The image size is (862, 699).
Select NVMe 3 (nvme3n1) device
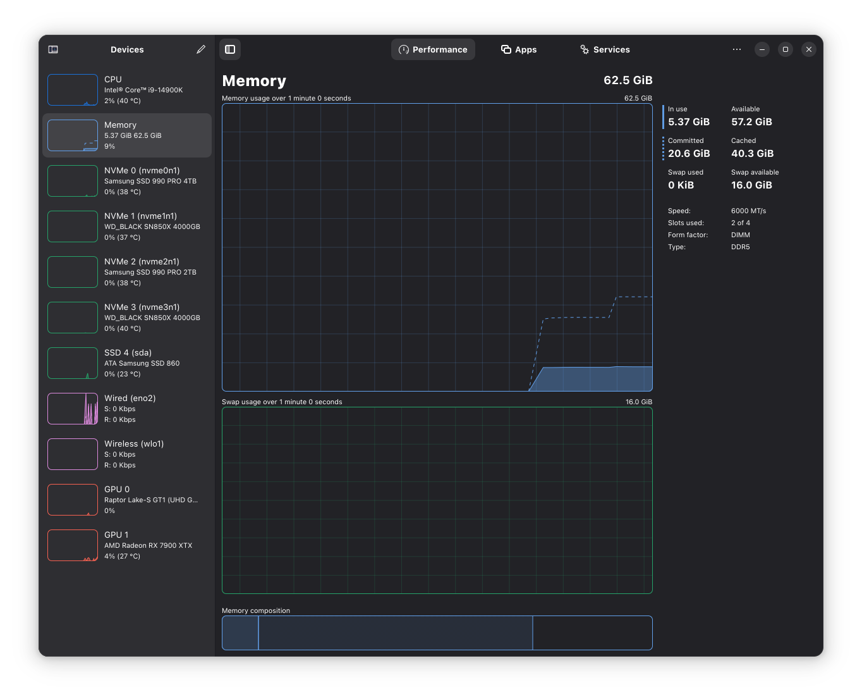pyautogui.click(x=127, y=318)
